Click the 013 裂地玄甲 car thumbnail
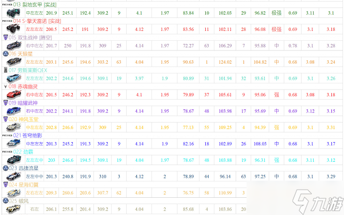This screenshot has height=215, width=344. (13, 13)
